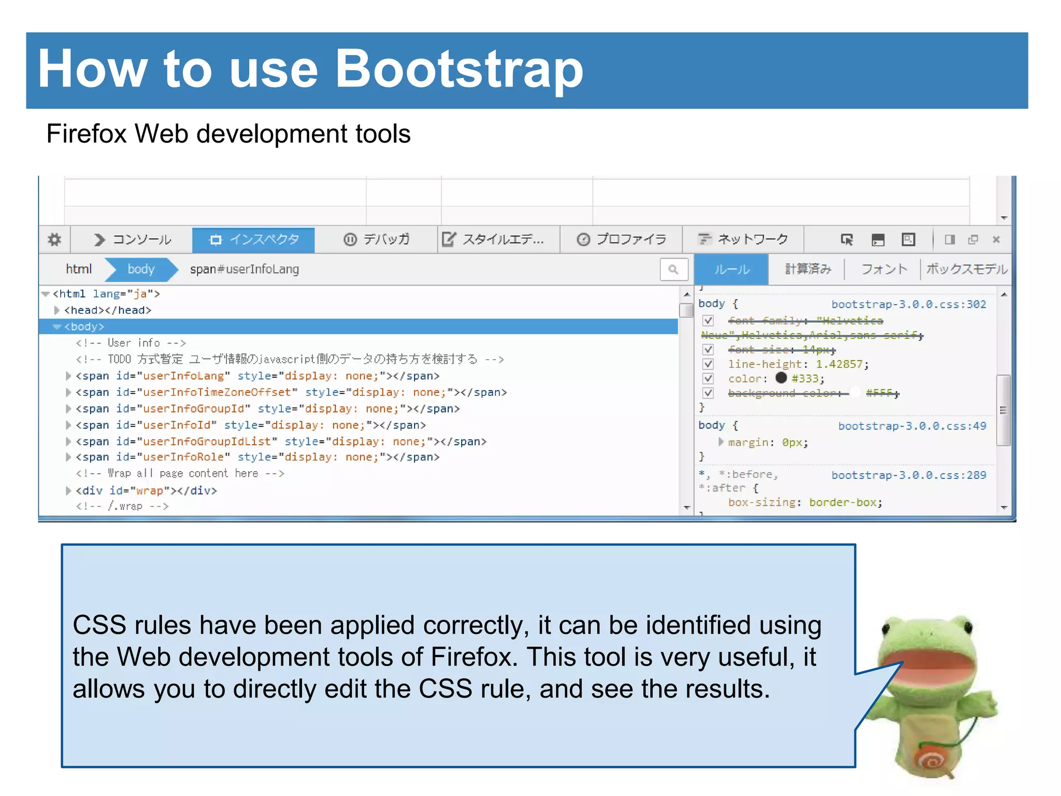
Task: Uncheck the background-color property checkbox
Action: point(708,393)
